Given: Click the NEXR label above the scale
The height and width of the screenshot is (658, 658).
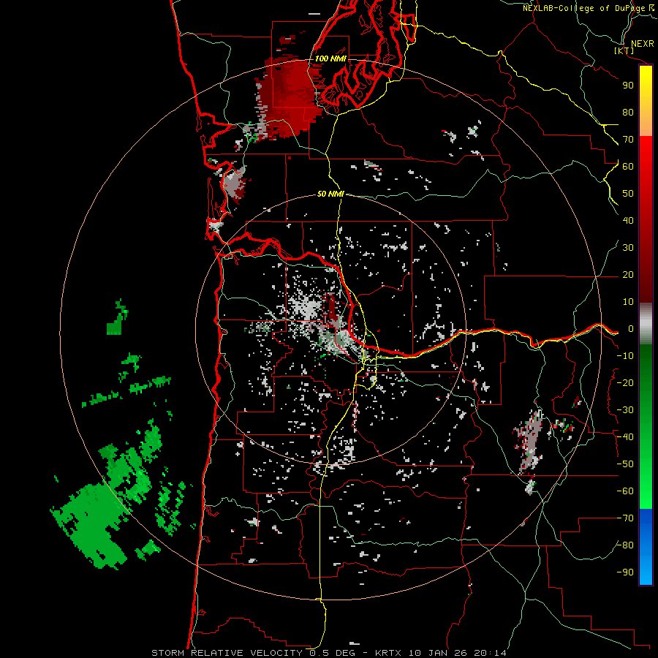Looking at the screenshot, I should (x=642, y=44).
